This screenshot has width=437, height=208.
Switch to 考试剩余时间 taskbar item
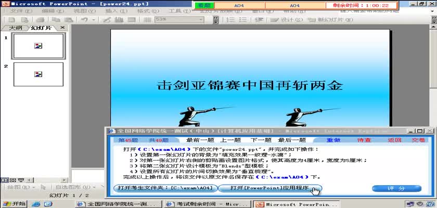209,204
